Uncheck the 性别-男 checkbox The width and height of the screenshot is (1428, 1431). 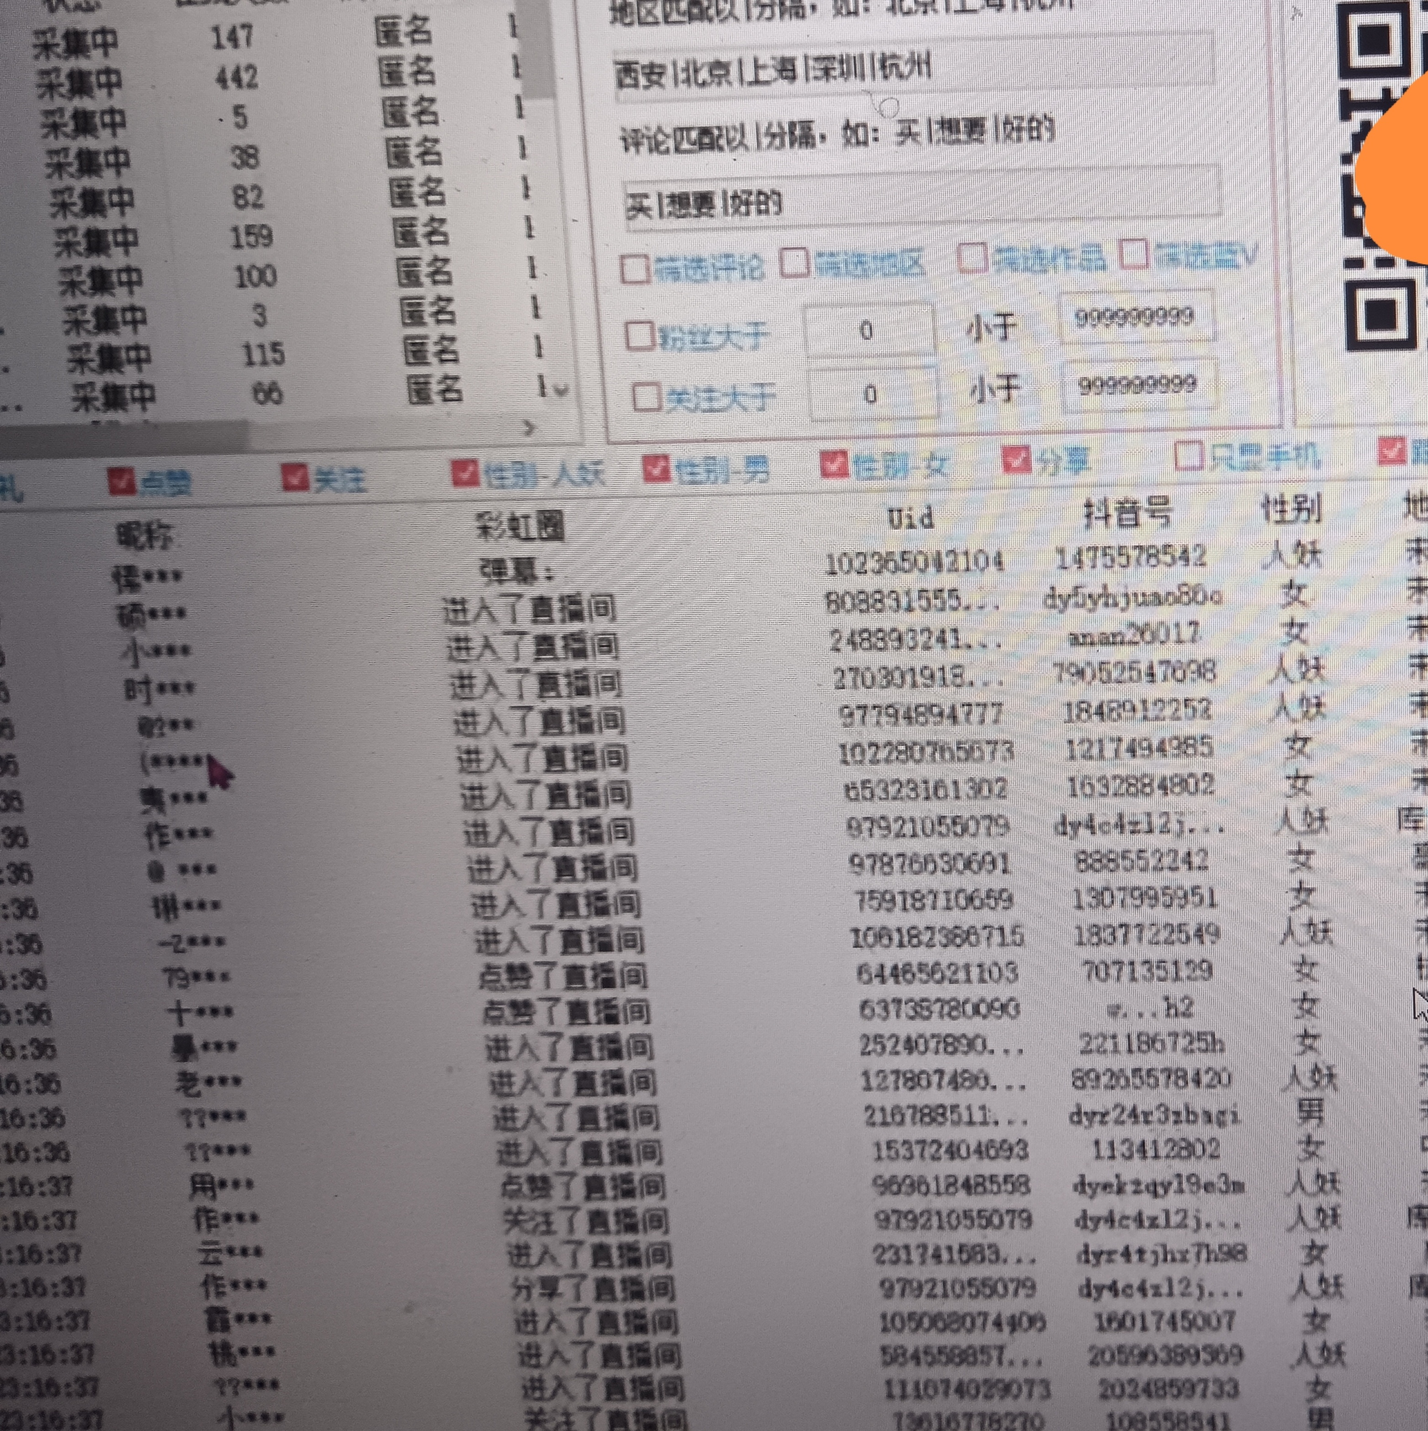pos(657,469)
